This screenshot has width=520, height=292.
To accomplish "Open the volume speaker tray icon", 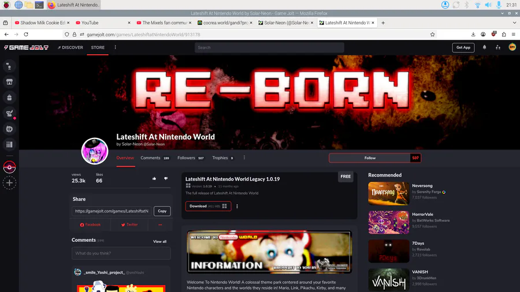I will pos(488,5).
